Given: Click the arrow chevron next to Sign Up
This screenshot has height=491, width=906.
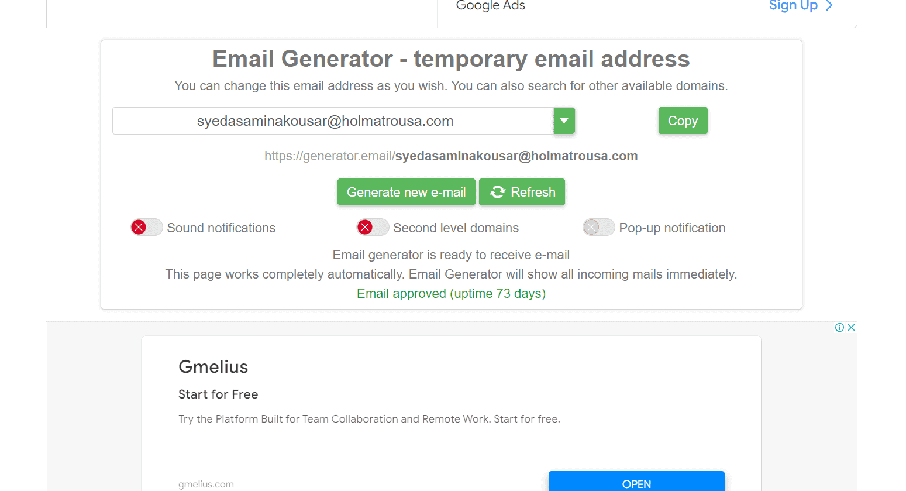Looking at the screenshot, I should [829, 6].
